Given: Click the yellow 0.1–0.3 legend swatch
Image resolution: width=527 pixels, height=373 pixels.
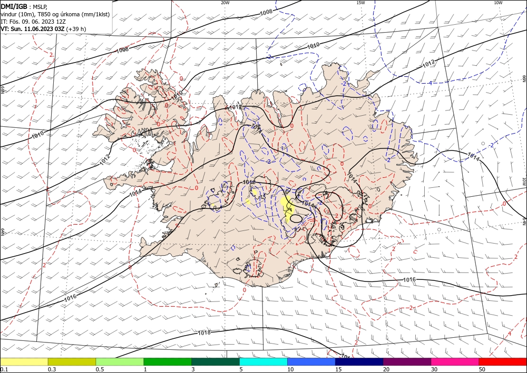Looking at the screenshot, I should click(x=24, y=361).
